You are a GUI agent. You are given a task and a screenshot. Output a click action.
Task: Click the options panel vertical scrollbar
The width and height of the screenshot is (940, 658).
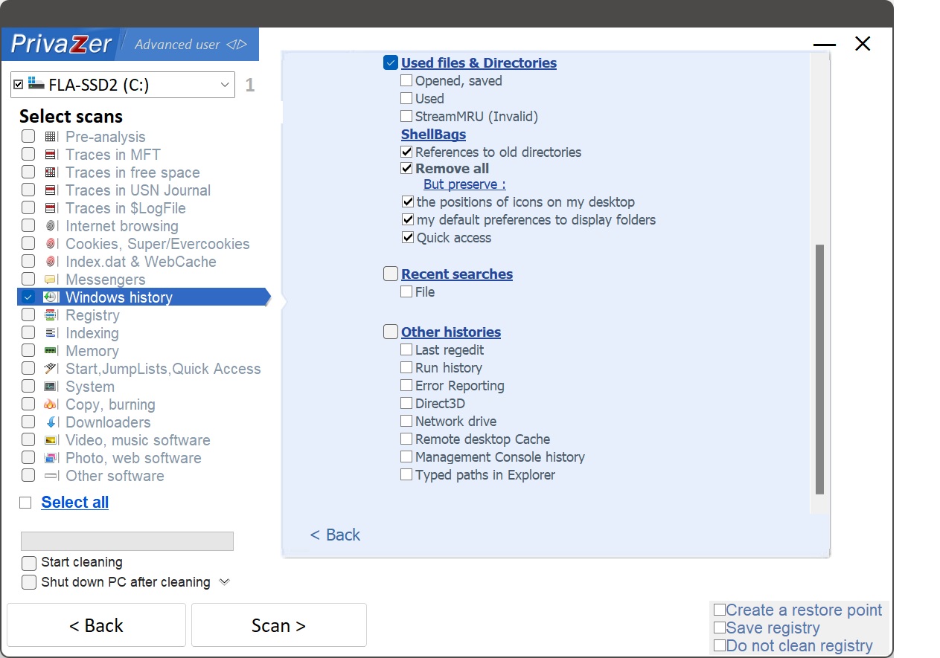click(819, 369)
